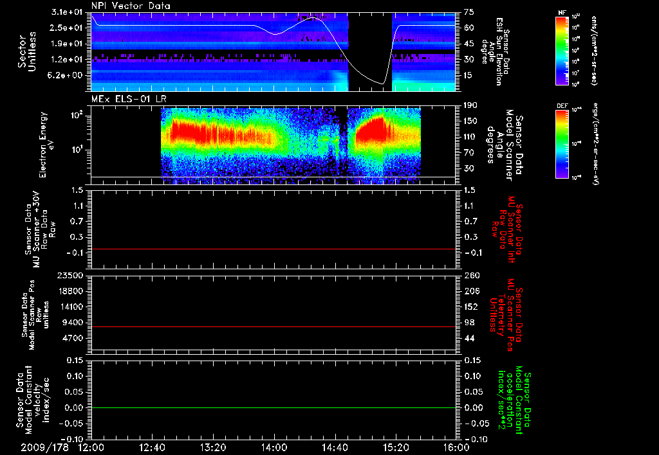Click the Electron Energy eV axis label
This screenshot has width=659, height=455.
click(46, 145)
